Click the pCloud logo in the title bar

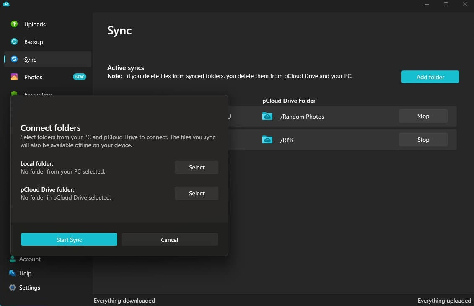point(6,4)
